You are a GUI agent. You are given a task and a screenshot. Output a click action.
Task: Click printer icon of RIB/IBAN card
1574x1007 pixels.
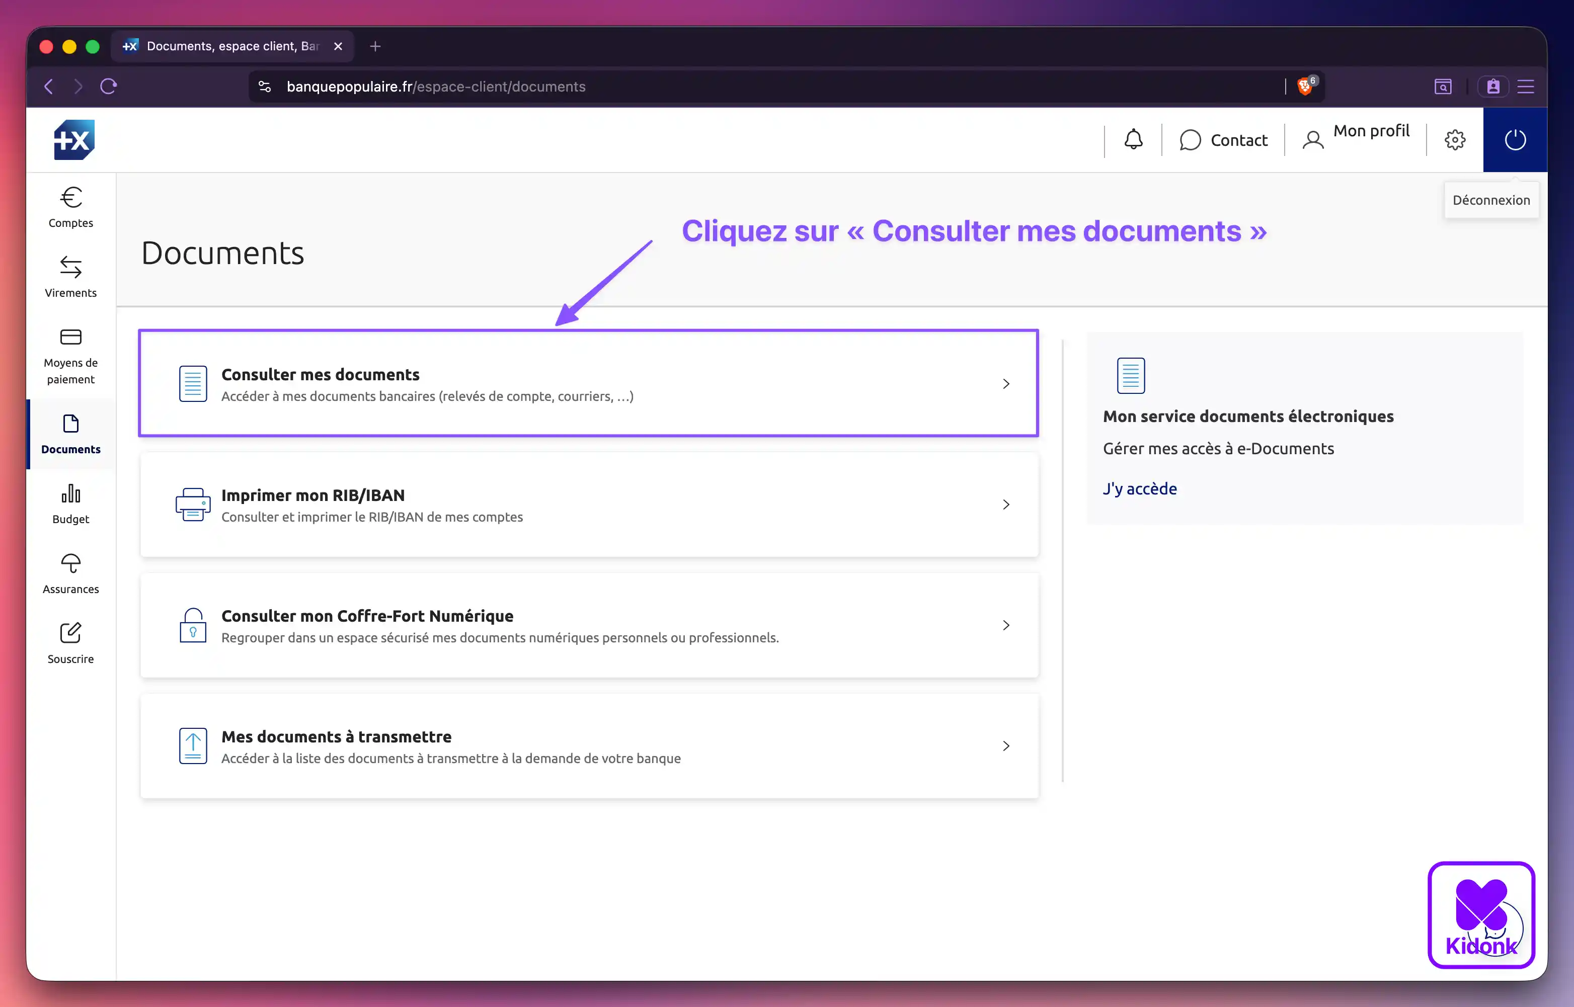pyautogui.click(x=193, y=505)
